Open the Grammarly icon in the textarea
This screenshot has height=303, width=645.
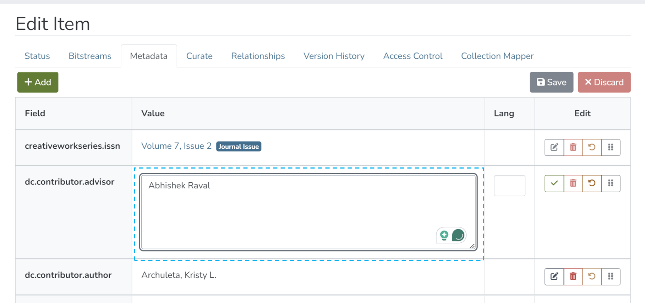tap(458, 235)
